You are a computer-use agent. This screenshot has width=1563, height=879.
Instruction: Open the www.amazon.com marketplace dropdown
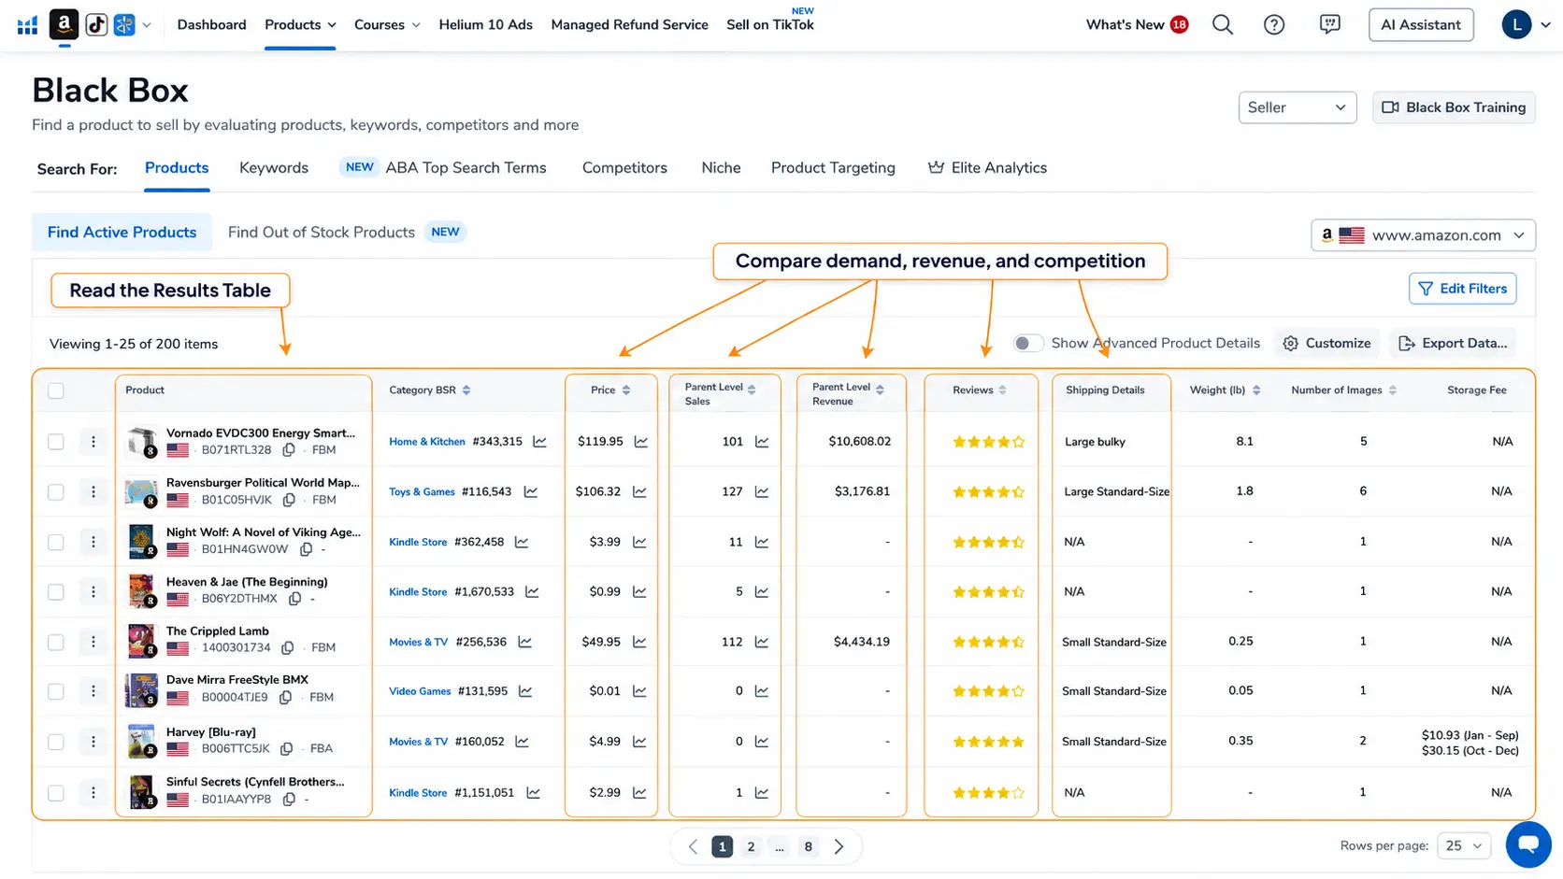pyautogui.click(x=1423, y=235)
